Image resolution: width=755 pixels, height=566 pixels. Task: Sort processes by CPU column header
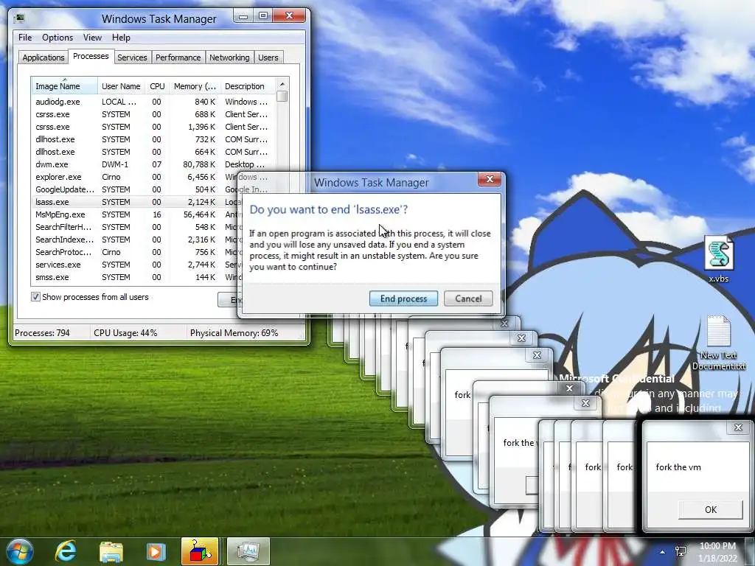click(x=157, y=86)
